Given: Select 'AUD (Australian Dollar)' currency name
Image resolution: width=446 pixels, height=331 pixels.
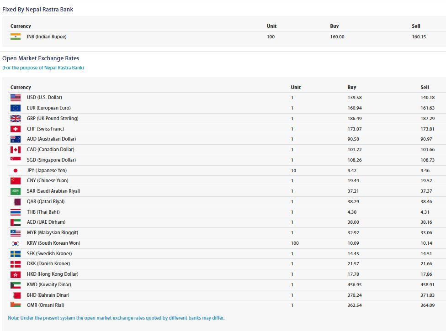Looking at the screenshot, I should click(x=52, y=139).
